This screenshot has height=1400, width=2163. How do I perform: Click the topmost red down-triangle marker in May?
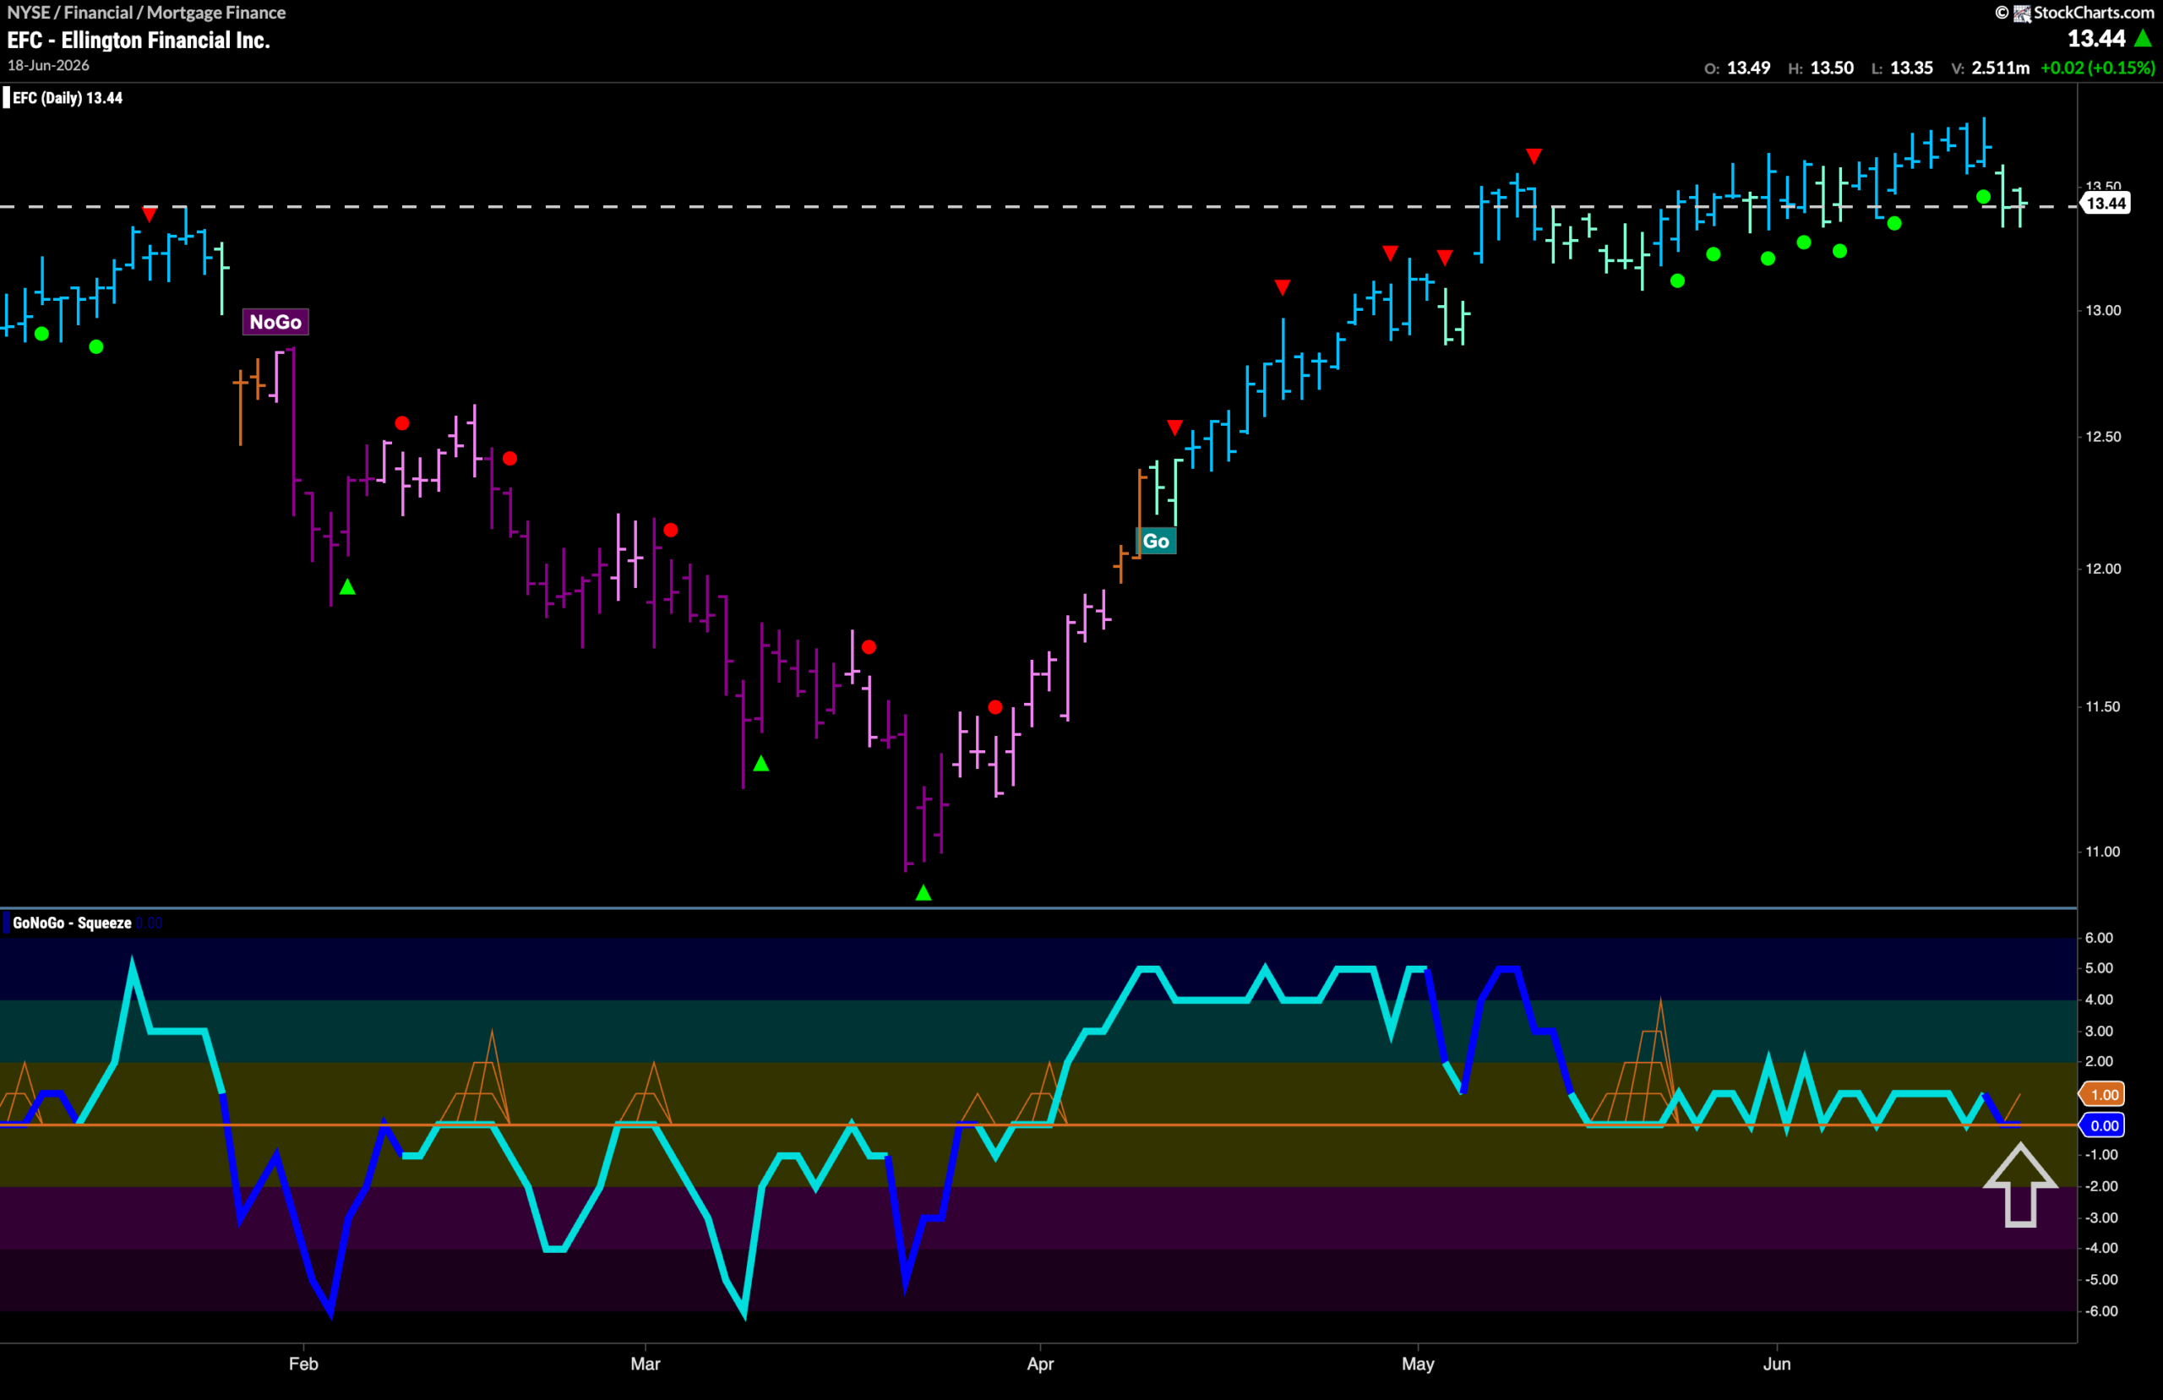coord(1534,156)
